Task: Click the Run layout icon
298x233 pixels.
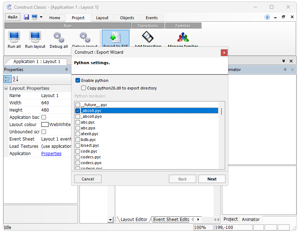Action: pos(35,37)
